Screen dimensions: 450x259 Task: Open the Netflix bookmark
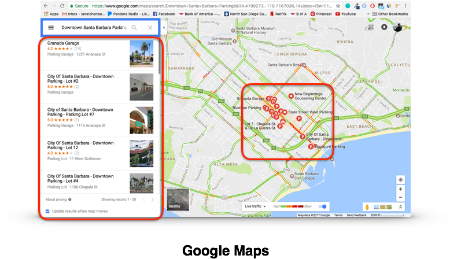278,14
